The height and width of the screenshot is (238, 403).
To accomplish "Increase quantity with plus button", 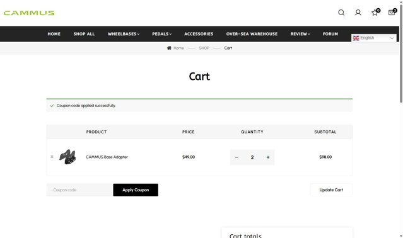I will tap(268, 157).
